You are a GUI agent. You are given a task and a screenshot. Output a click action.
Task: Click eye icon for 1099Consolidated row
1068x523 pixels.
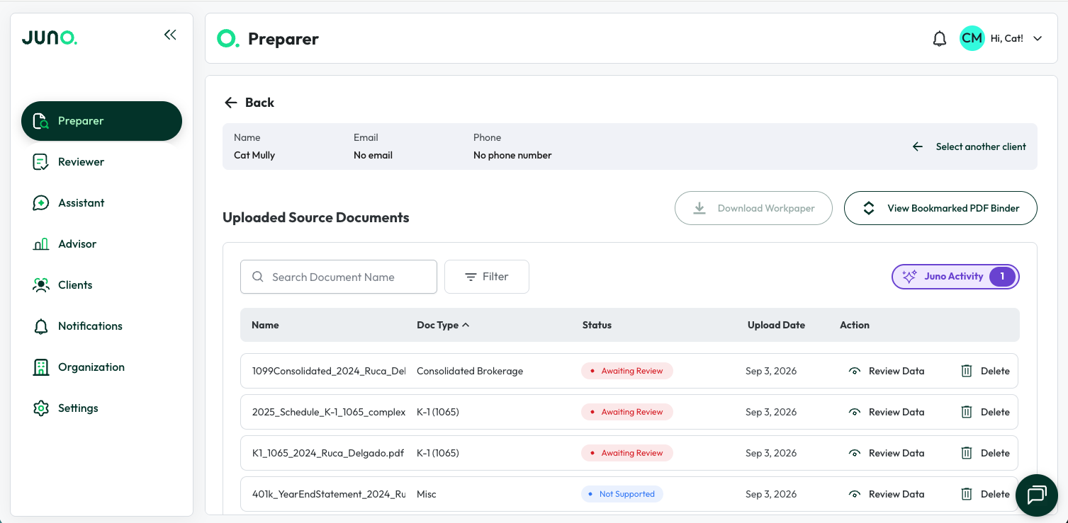(x=855, y=371)
